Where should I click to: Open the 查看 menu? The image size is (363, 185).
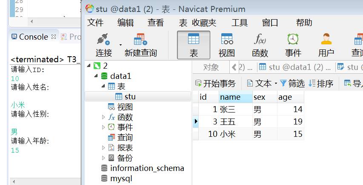tap(156, 23)
